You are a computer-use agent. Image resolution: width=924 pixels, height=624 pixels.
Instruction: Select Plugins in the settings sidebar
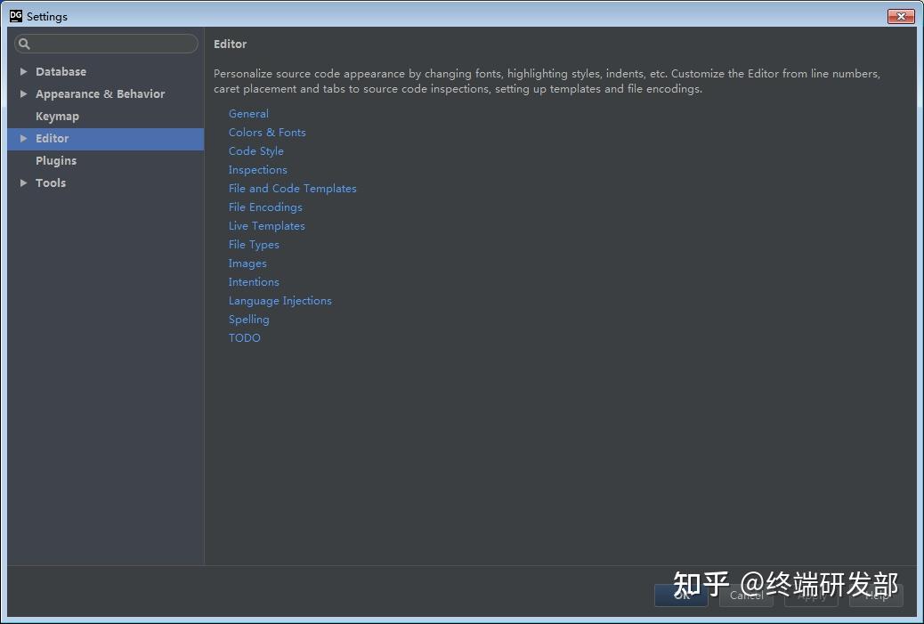(56, 160)
